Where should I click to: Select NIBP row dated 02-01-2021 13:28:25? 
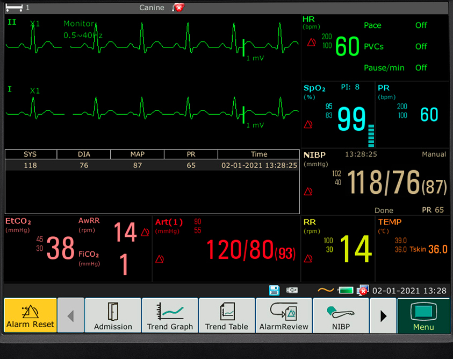coord(152,165)
